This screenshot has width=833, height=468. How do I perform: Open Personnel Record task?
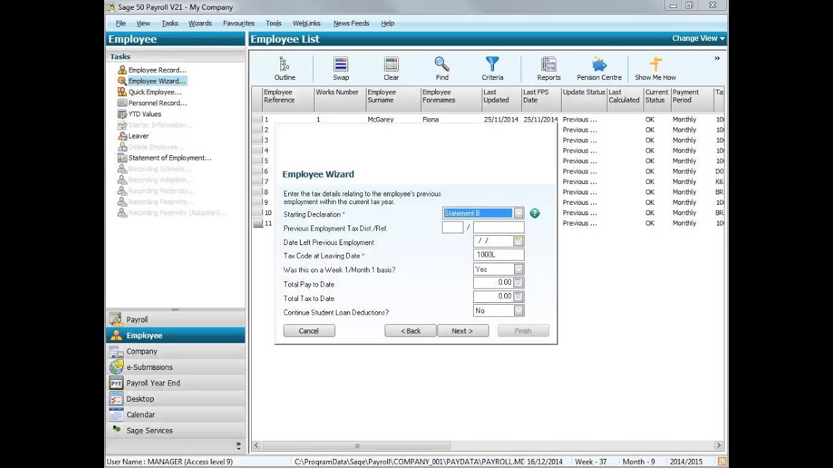(x=152, y=103)
